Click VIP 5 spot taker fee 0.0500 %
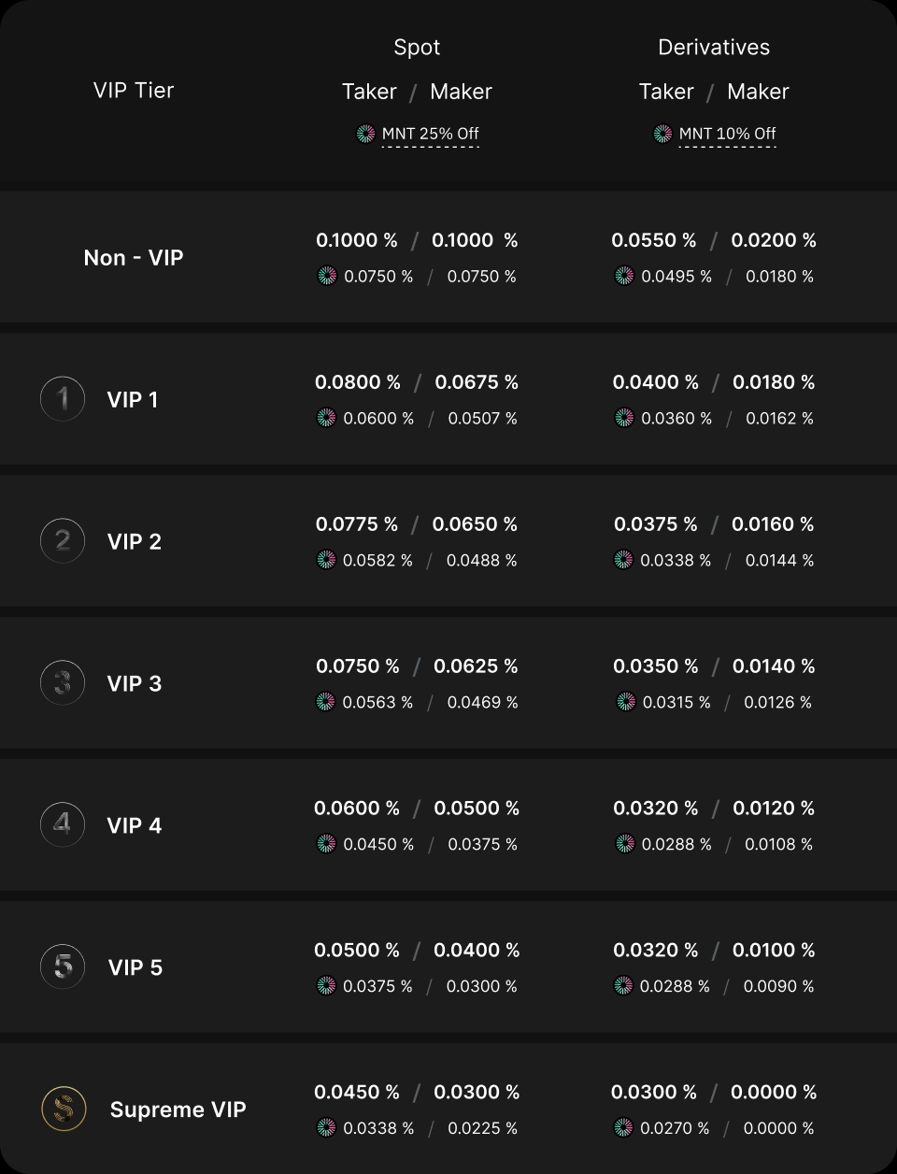Screen dimensions: 897x1174 (x=357, y=950)
